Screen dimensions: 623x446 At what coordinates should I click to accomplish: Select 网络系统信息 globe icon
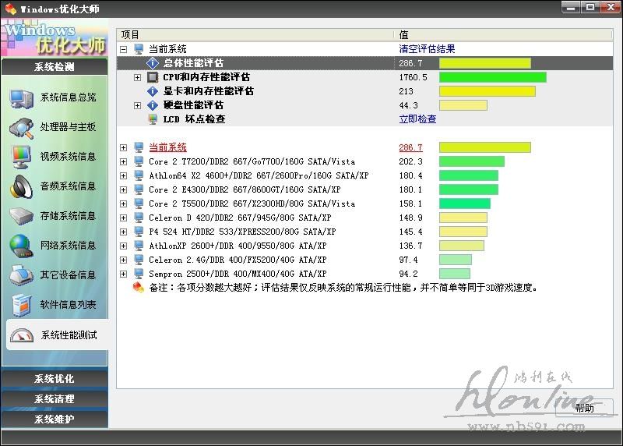tap(21, 246)
